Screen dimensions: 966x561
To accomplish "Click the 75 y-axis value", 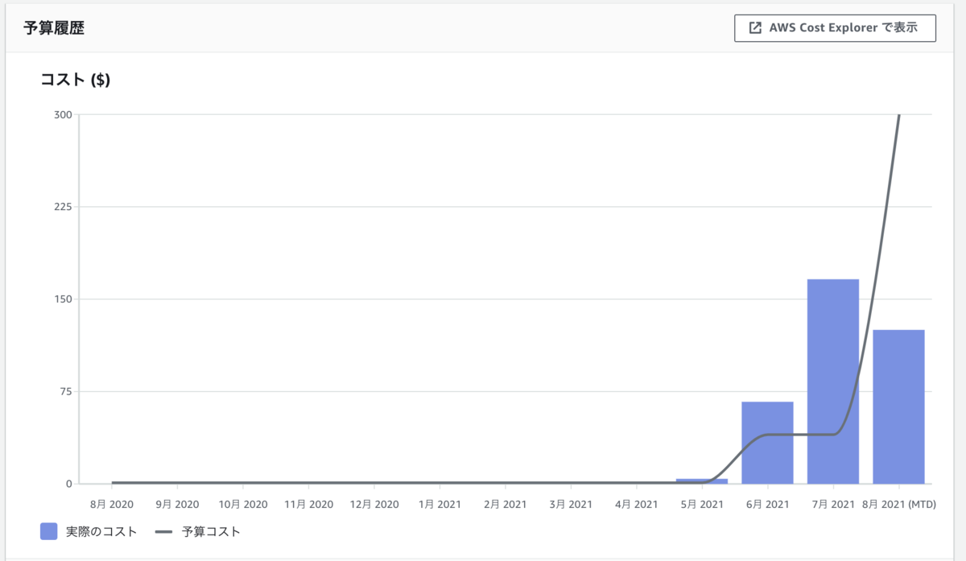I will point(66,392).
